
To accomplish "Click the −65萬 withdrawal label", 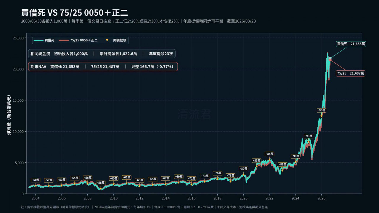I will [152, 179].
